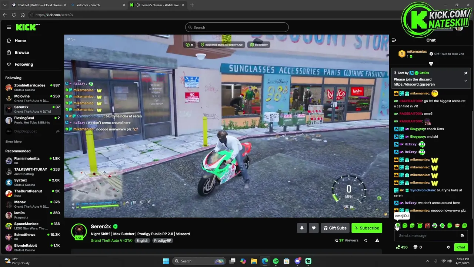Viewport: 474px width, 267px height.
Task: Click the Kick search box
Action: [x=237, y=27]
